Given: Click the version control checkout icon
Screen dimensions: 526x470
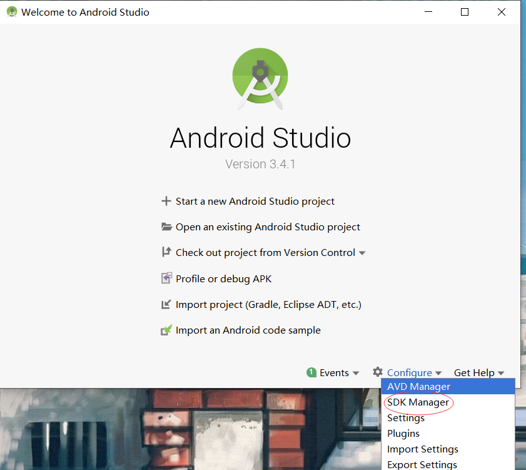Looking at the screenshot, I should pos(166,252).
